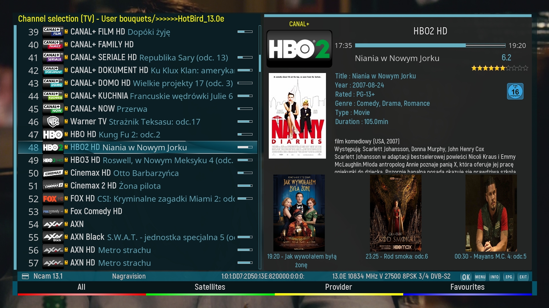Select Cinemax HD Otto Barbarzyńca text
549x308 pixels.
tap(124, 173)
